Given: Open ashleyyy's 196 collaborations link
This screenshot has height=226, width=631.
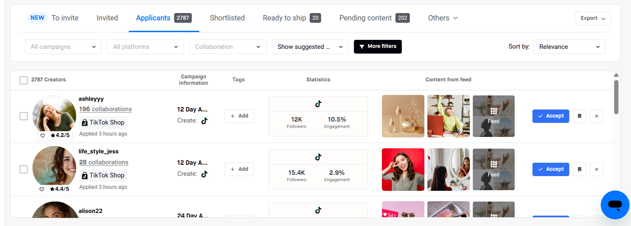Looking at the screenshot, I should pyautogui.click(x=106, y=109).
